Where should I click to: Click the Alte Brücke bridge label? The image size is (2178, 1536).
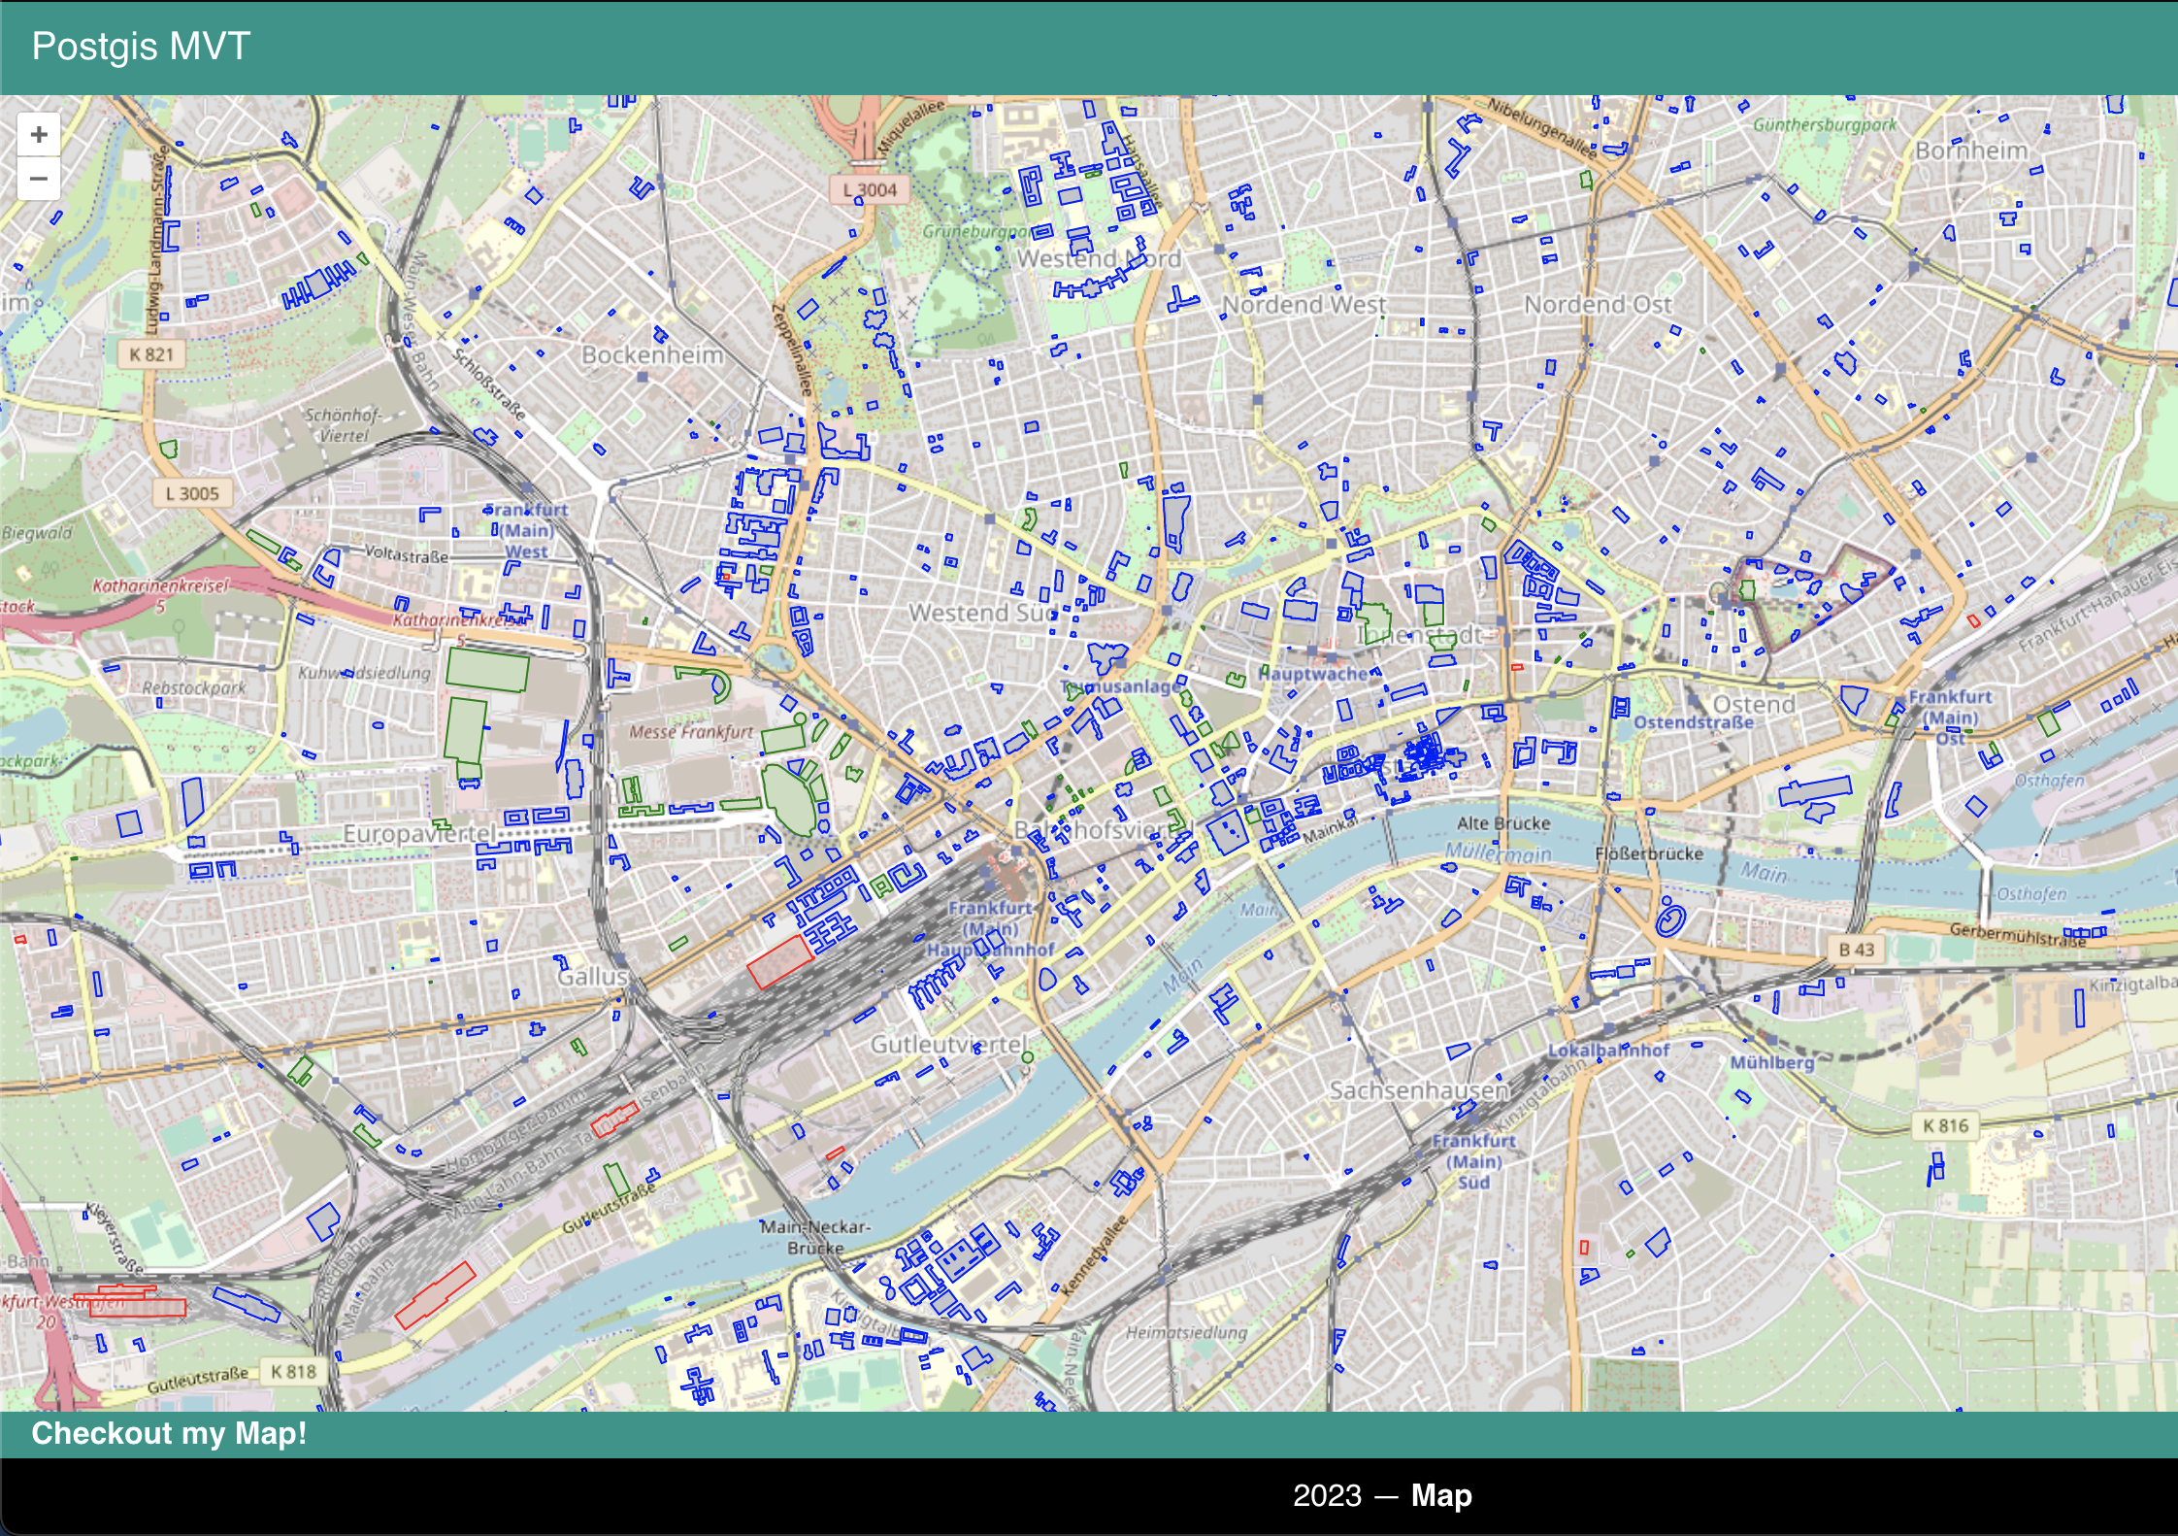click(x=1502, y=823)
